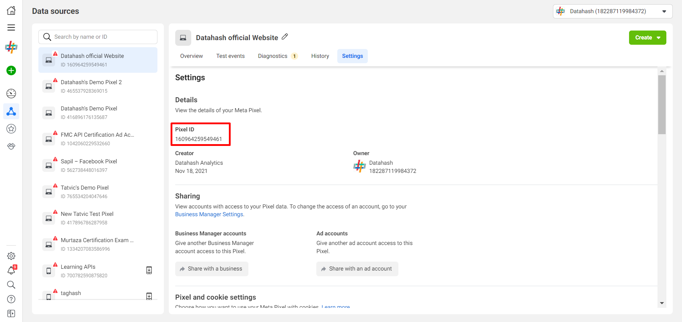Select the Settings tab
The width and height of the screenshot is (682, 322).
coord(353,56)
